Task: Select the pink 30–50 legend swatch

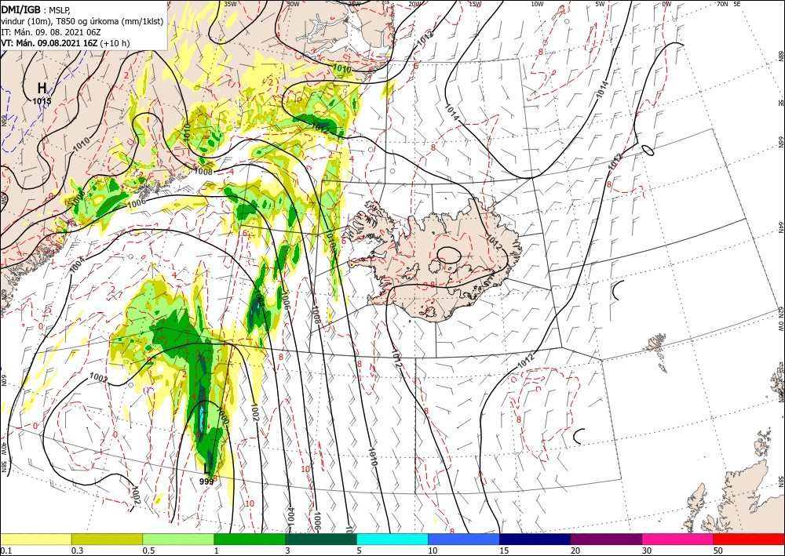Action: coord(678,539)
